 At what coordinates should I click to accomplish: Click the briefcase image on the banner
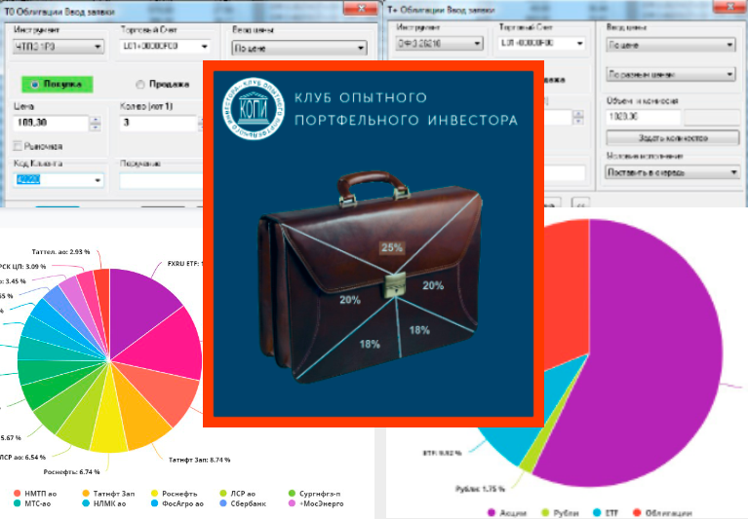[x=370, y=278]
